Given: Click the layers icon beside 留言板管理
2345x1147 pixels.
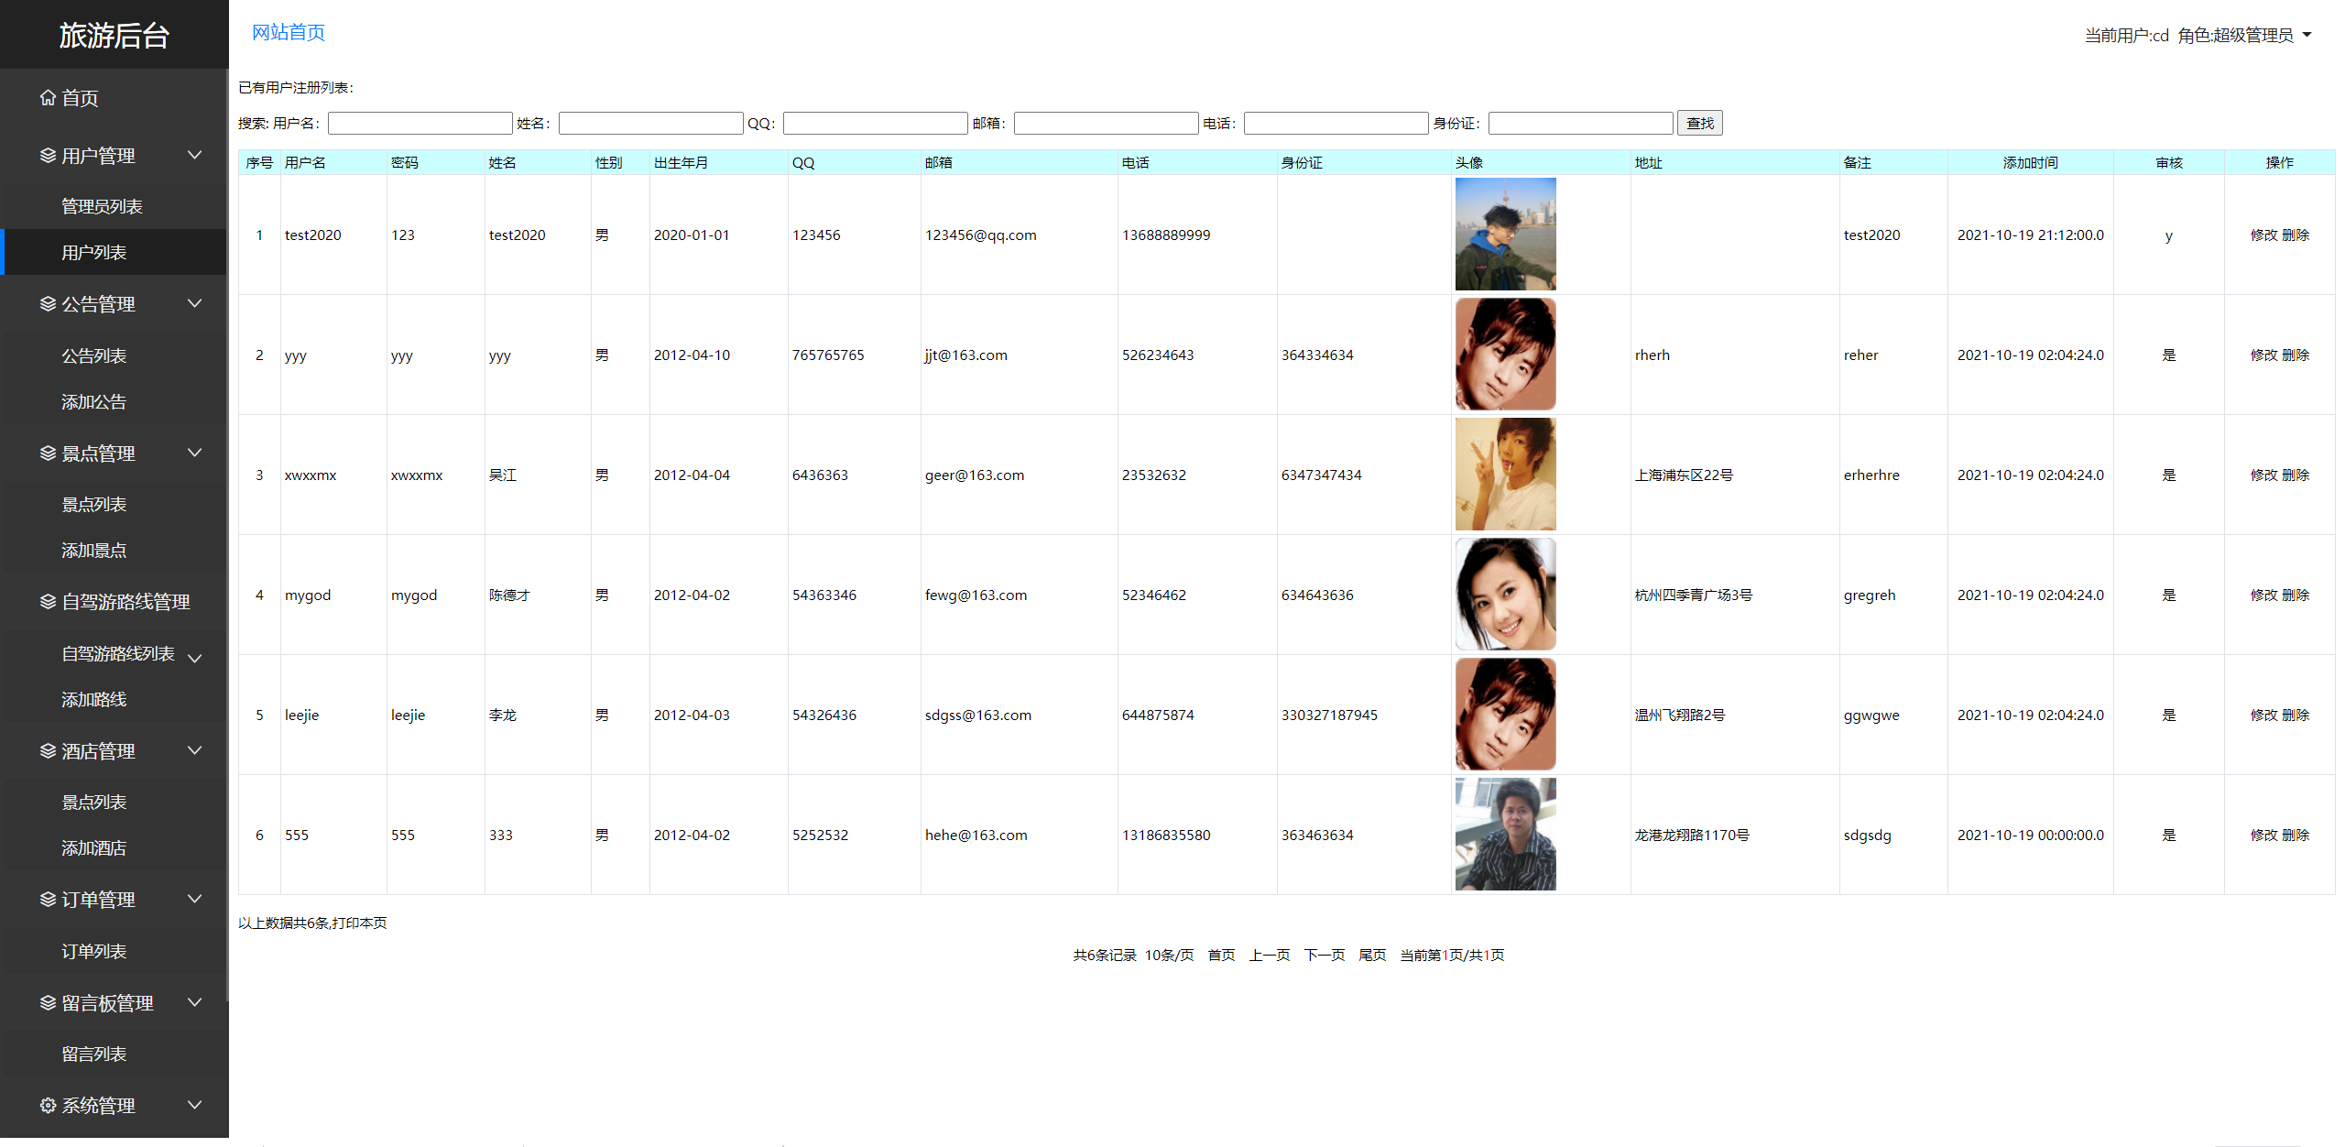Looking at the screenshot, I should click(48, 1002).
